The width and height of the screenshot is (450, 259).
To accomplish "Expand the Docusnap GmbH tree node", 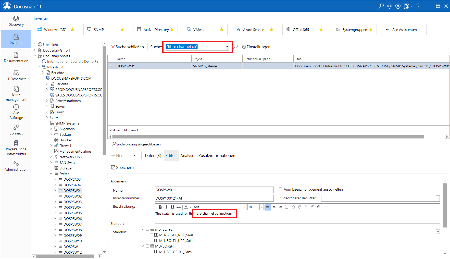I will [35, 50].
